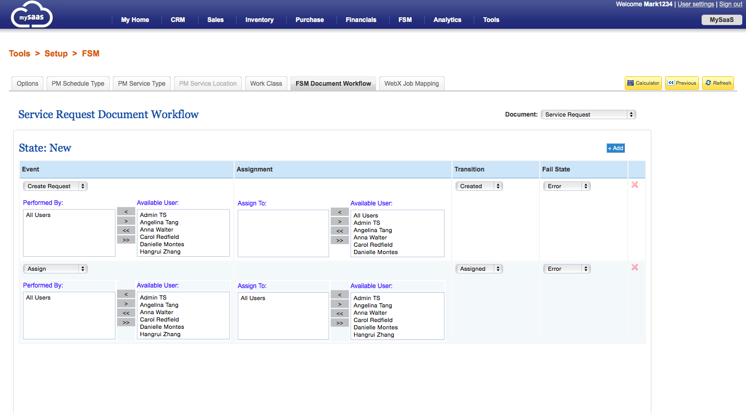Image resolution: width=746 pixels, height=413 pixels.
Task: Select All Users in Create Request Performed By list
Action: coord(38,215)
